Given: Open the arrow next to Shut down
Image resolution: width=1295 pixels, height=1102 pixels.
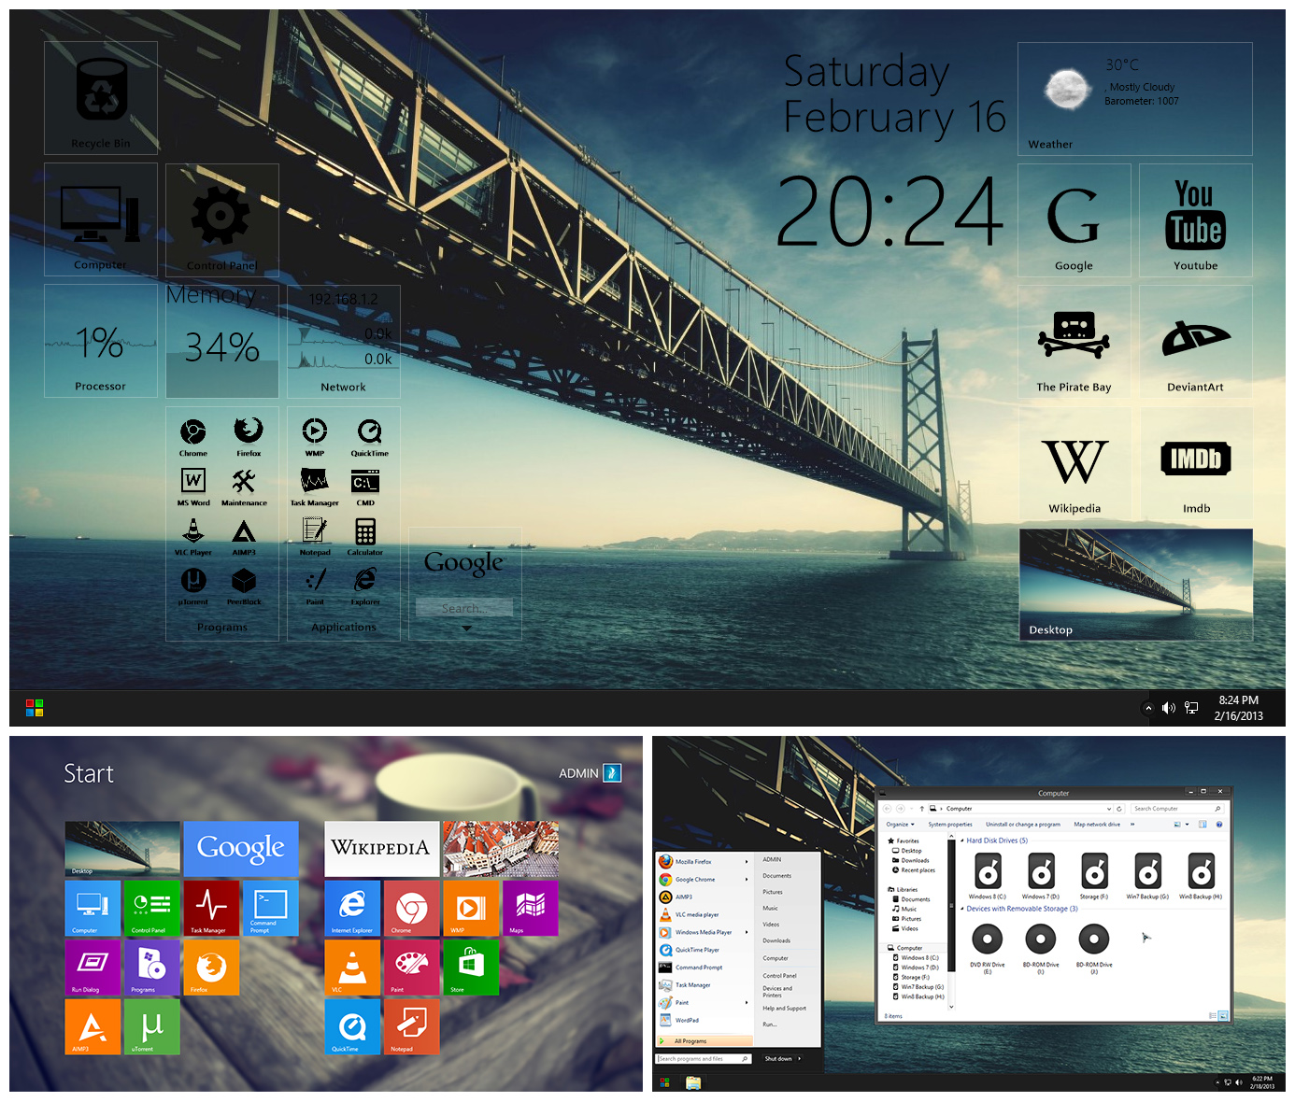Looking at the screenshot, I should tap(800, 1059).
